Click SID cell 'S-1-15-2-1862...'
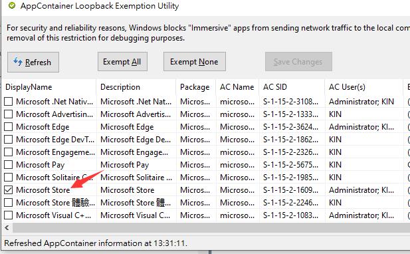410x254 pixels. (291, 140)
